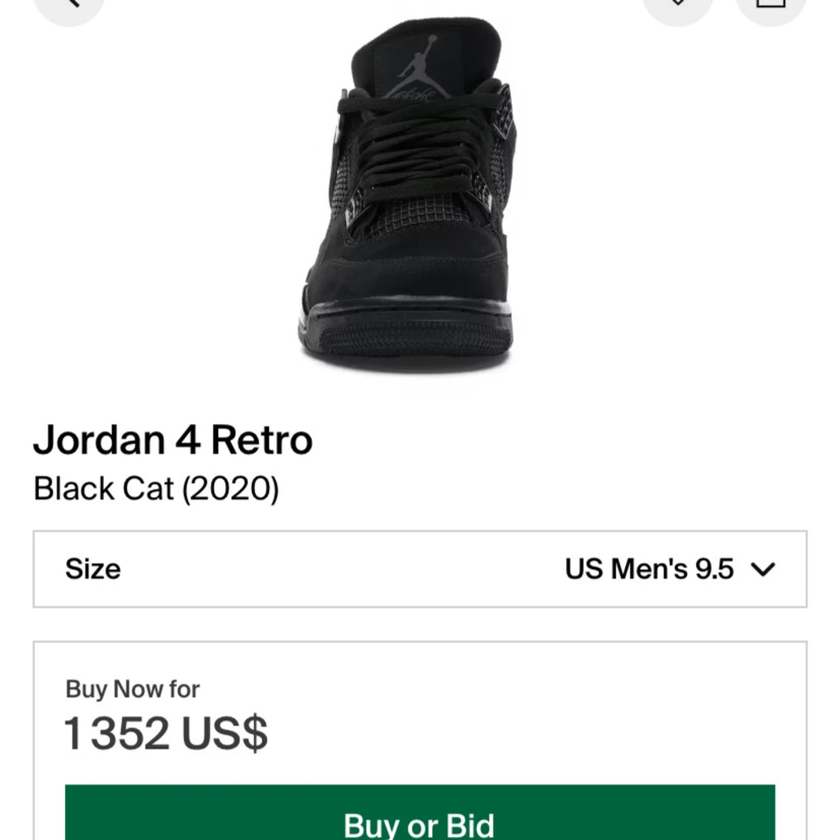Click the 1352 US$ price text
This screenshot has width=840, height=840.
pyautogui.click(x=166, y=733)
